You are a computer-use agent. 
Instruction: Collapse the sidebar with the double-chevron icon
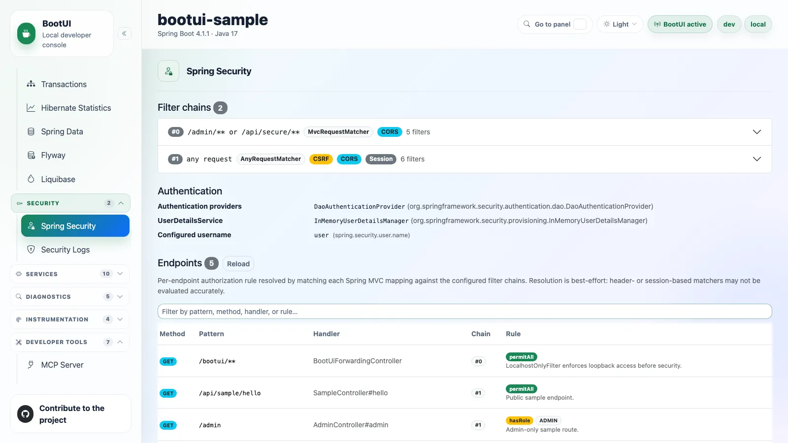125,33
